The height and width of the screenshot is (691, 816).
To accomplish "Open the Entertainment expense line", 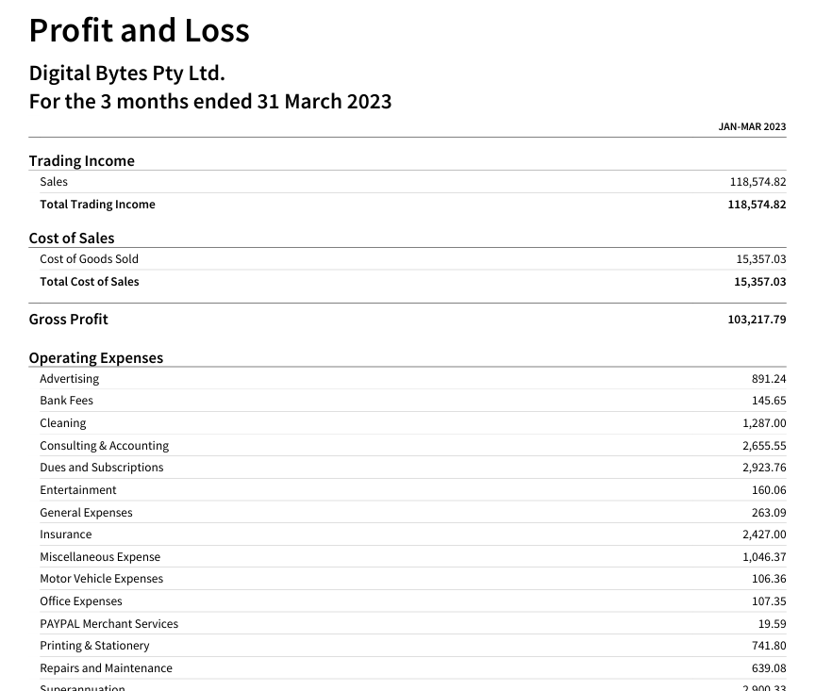I will pyautogui.click(x=78, y=490).
